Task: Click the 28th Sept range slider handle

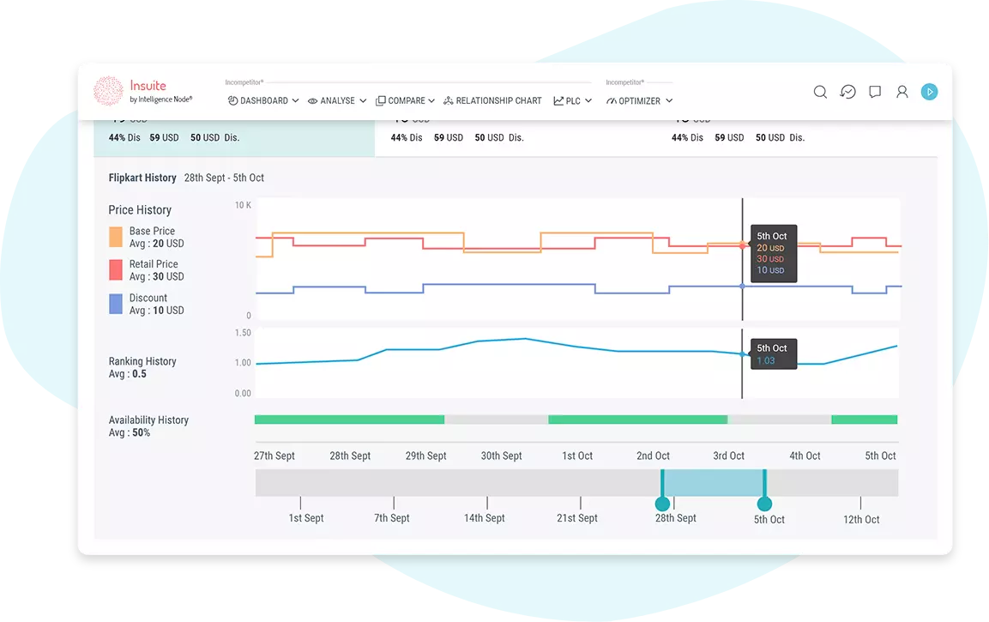Action: pos(662,504)
